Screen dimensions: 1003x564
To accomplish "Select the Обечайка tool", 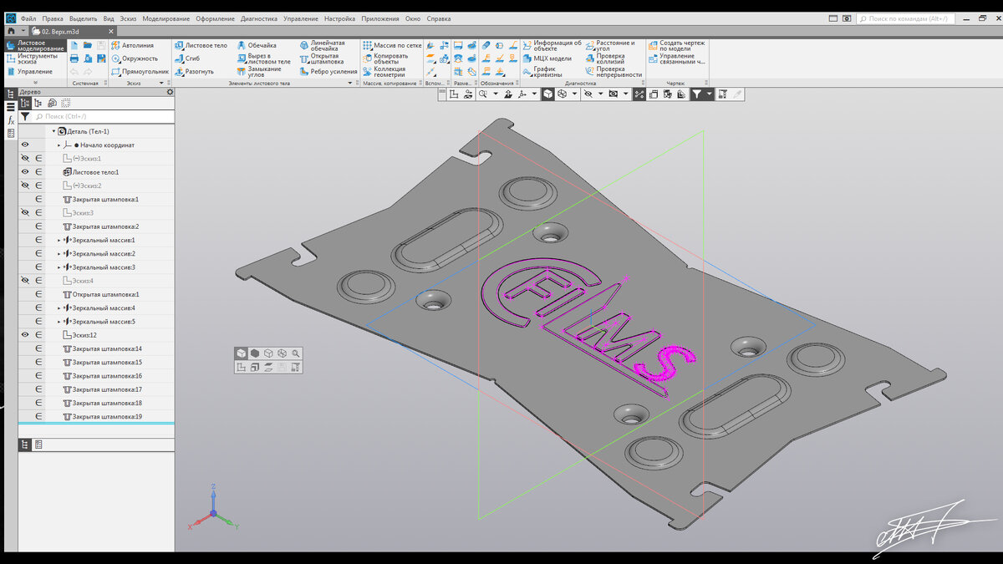I will tap(256, 45).
